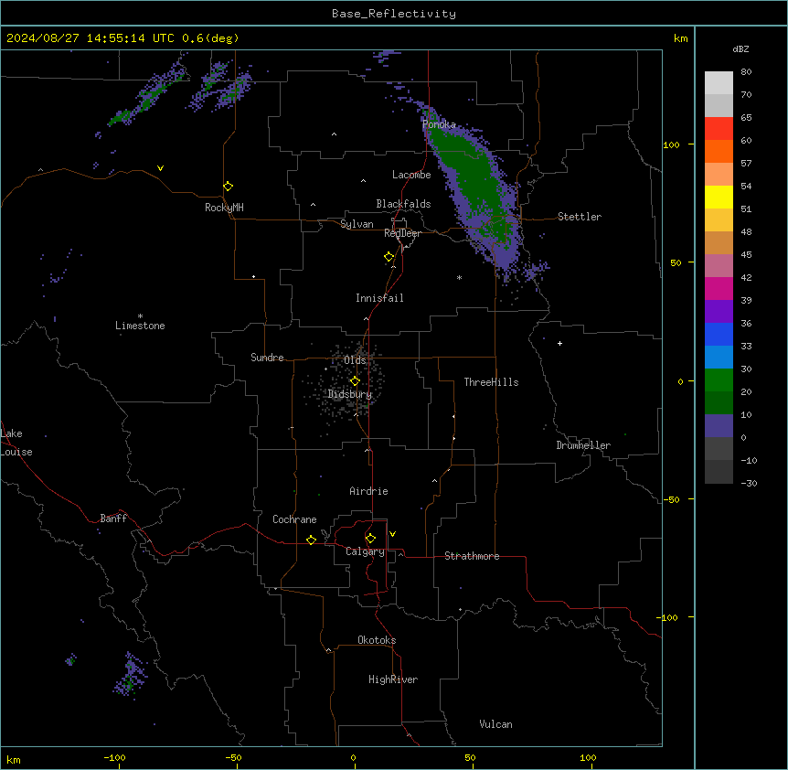Click the -50 tick on bottom axis
Image resolution: width=788 pixels, height=770 pixels.
click(x=233, y=757)
